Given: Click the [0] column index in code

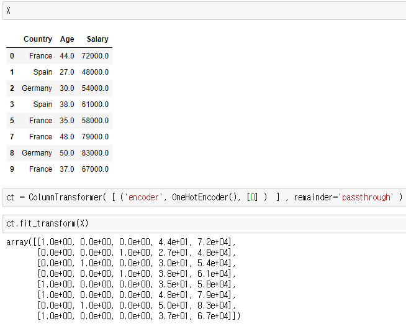Looking at the screenshot, I should [x=253, y=197].
